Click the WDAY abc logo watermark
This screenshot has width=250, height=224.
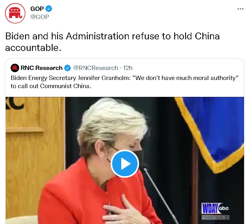(215, 208)
